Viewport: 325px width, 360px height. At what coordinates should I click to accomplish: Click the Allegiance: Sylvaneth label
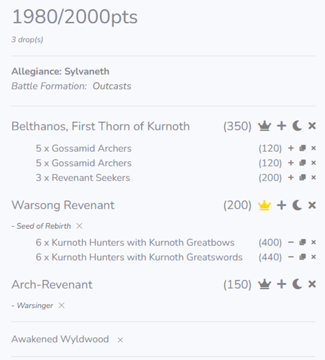click(x=60, y=72)
